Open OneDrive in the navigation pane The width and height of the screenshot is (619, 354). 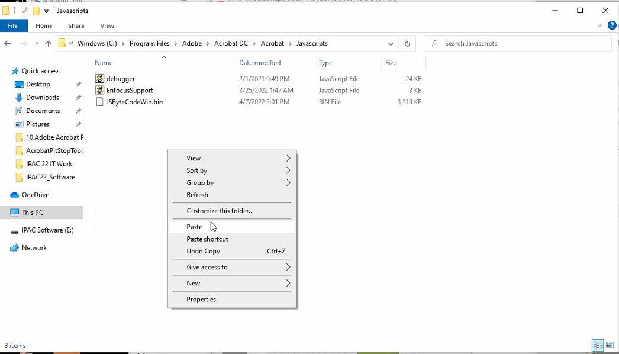pyautogui.click(x=35, y=195)
